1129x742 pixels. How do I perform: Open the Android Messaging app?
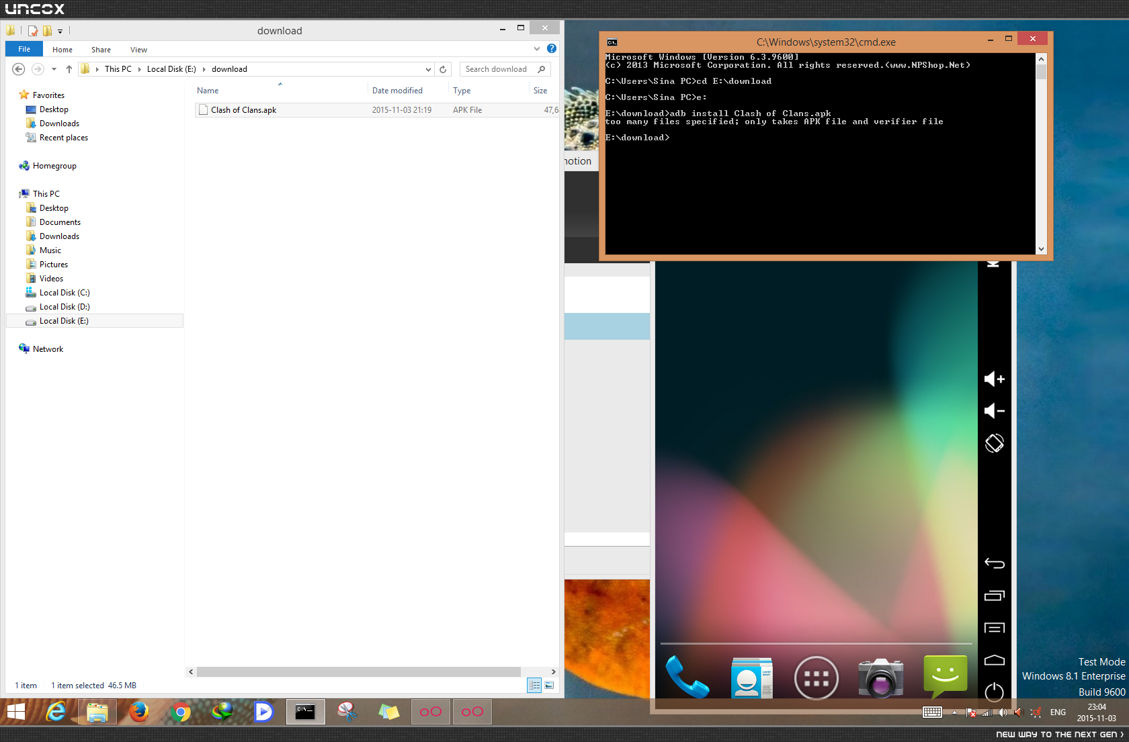point(946,677)
